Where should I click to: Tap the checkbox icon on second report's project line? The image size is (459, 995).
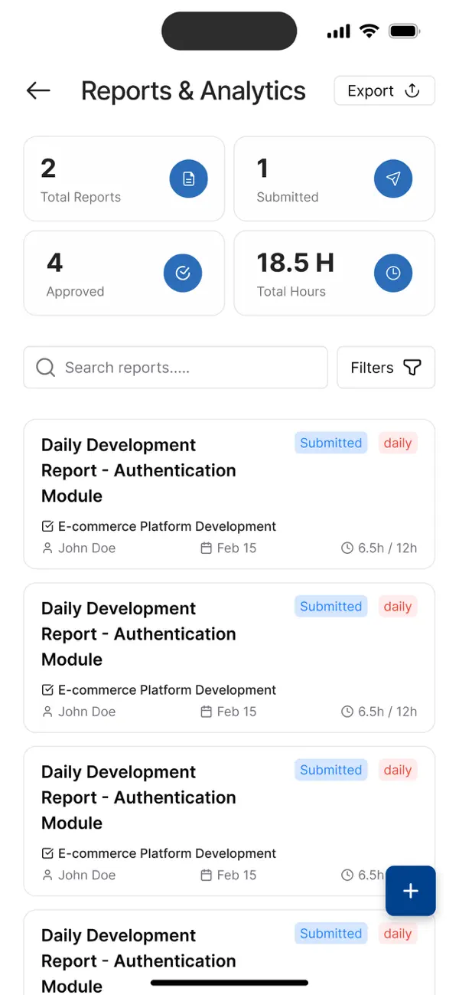[47, 690]
